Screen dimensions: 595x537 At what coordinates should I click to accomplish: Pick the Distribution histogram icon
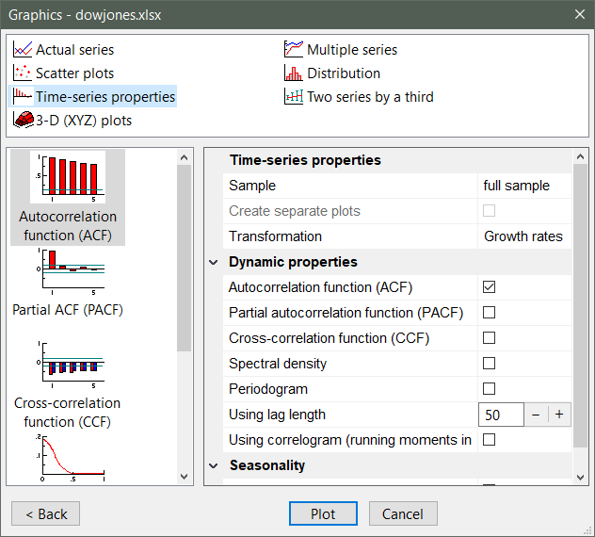tap(294, 73)
